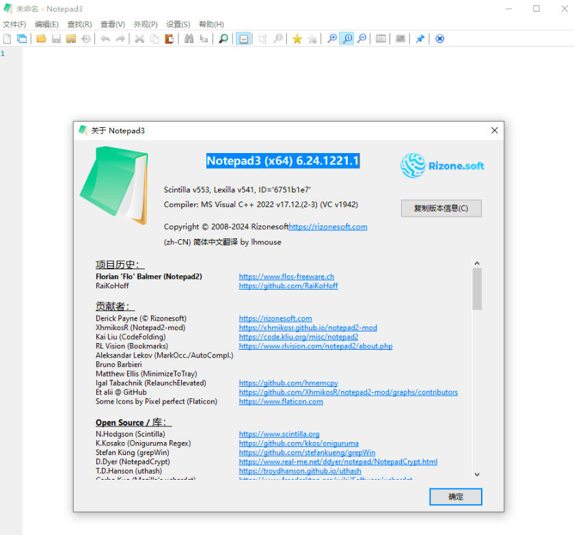Reset zoom using the magnifier labeled 1
The height and width of the screenshot is (535, 574).
[346, 39]
